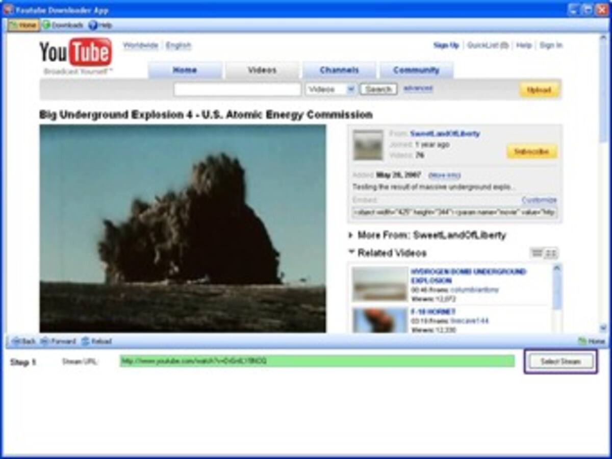
Task: Click SweetLandOfLiberty's avatar thumbnail
Action: point(368,145)
